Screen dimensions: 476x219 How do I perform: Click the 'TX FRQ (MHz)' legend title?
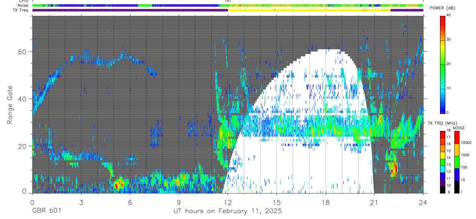tap(442, 123)
